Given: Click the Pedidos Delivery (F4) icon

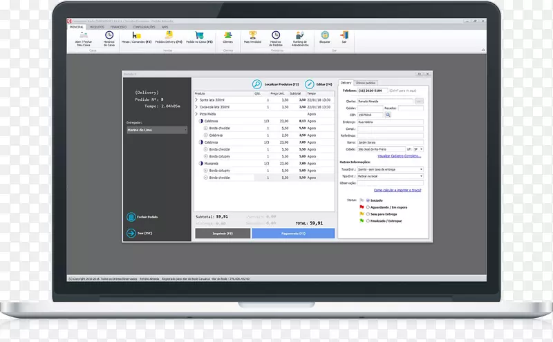Looking at the screenshot, I should (x=169, y=35).
